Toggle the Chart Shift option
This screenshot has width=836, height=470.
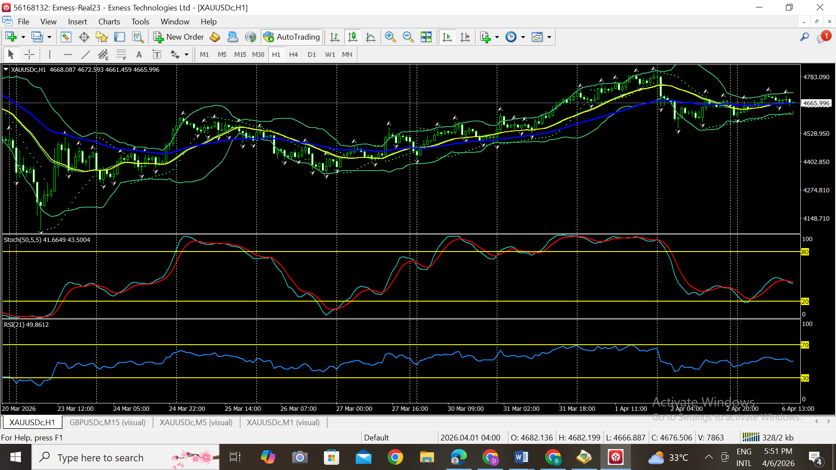pos(465,37)
